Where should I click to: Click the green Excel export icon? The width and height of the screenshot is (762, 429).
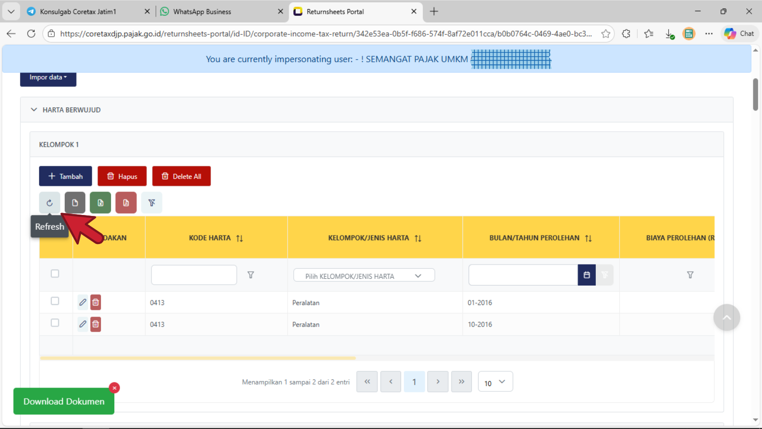(x=100, y=203)
